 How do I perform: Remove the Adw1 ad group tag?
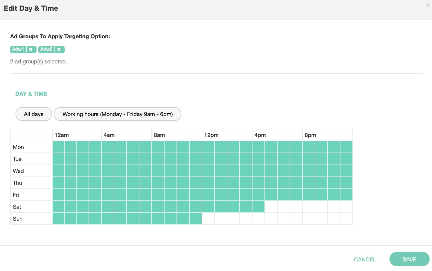(x=31, y=49)
